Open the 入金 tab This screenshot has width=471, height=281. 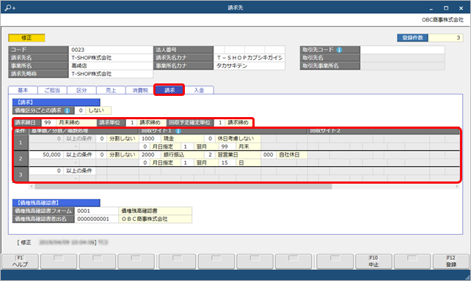[199, 90]
